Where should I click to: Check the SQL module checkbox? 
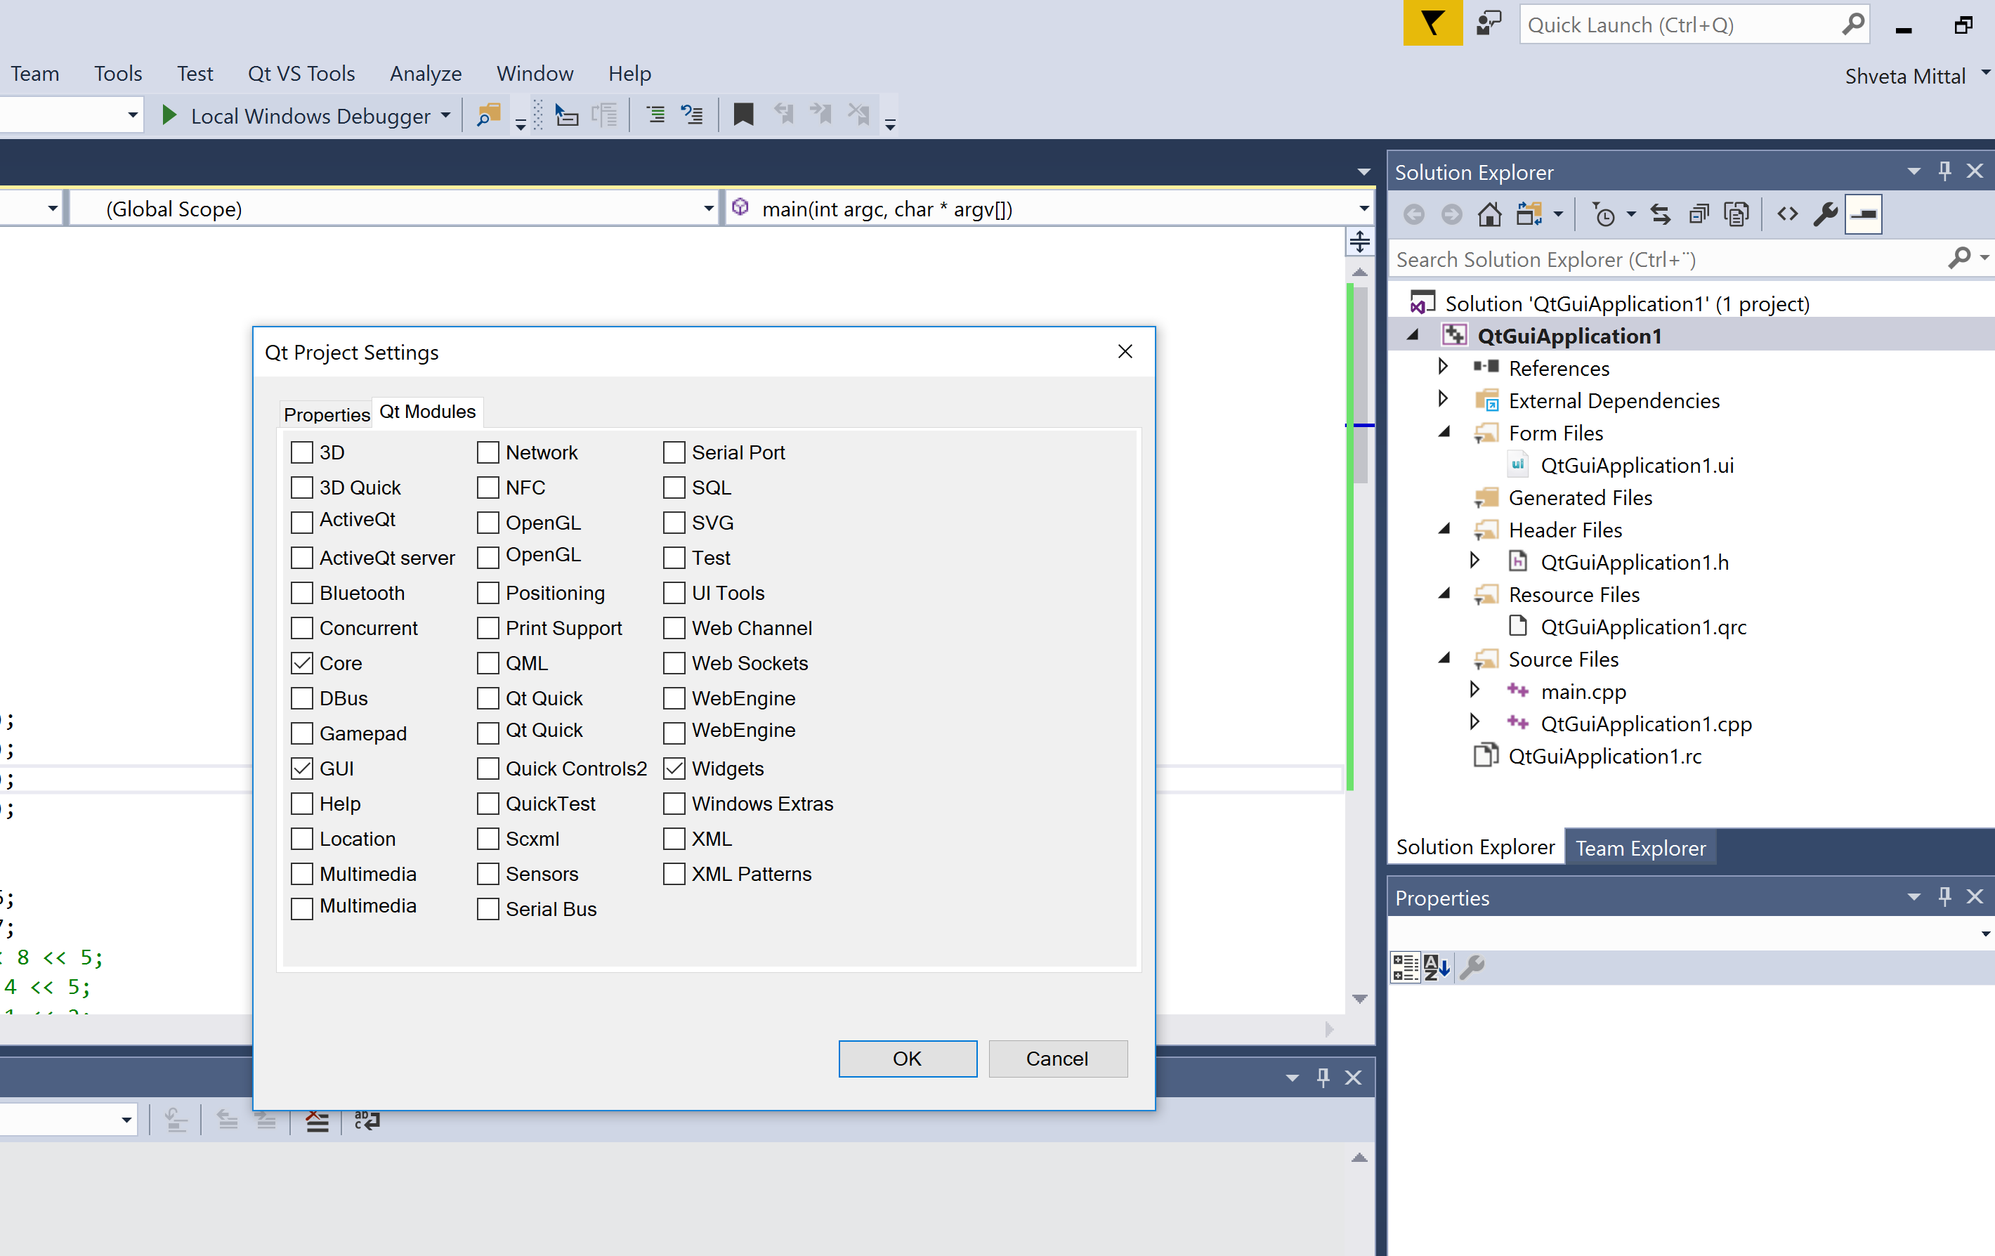674,488
